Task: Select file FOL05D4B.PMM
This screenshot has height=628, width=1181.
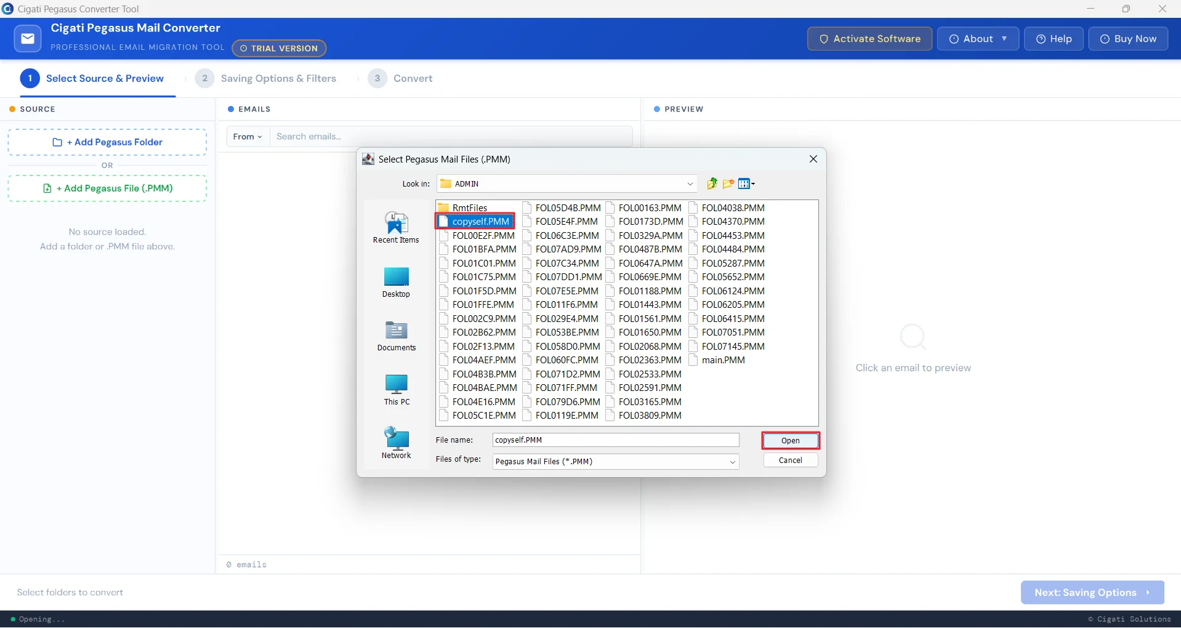Action: (561, 208)
